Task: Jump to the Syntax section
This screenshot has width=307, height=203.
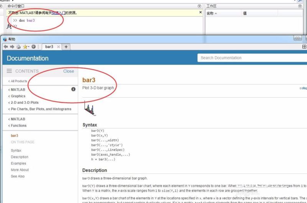Action: point(16,150)
